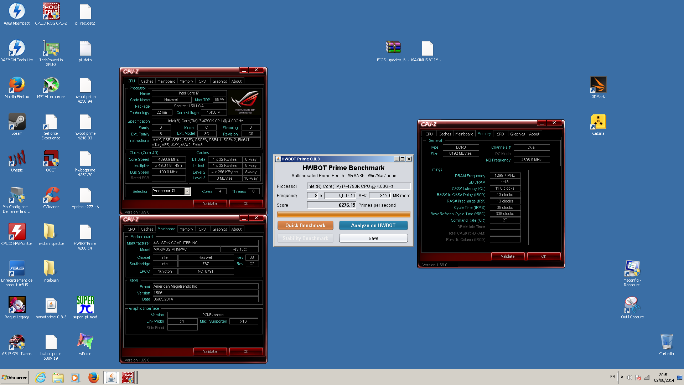Click the Model field MAXIMUS VI IMPACT

click(186, 250)
